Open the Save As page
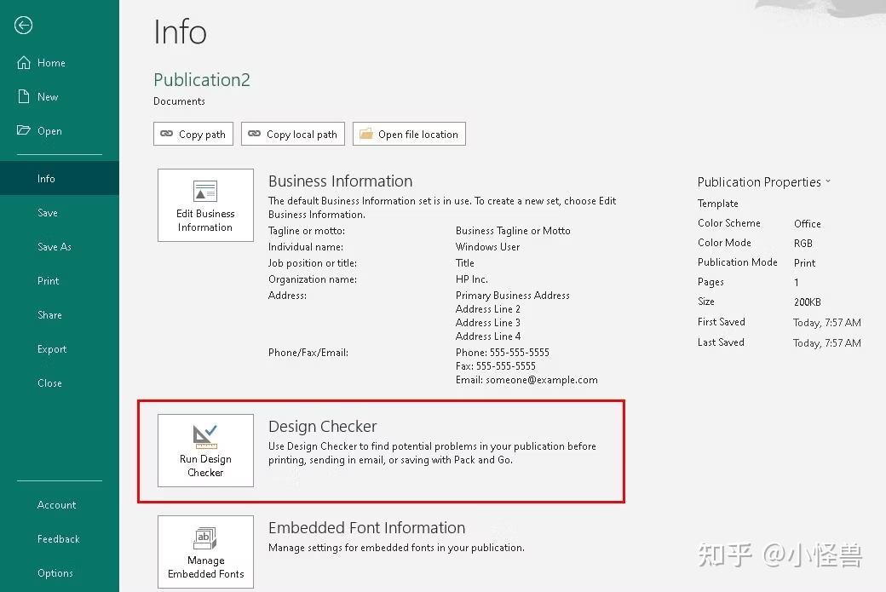The image size is (886, 592). pos(54,246)
